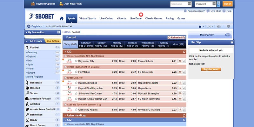Viewport: 254px width, 127px height.
Task: Open the Bet Slip help icon
Action: [x=232, y=42]
